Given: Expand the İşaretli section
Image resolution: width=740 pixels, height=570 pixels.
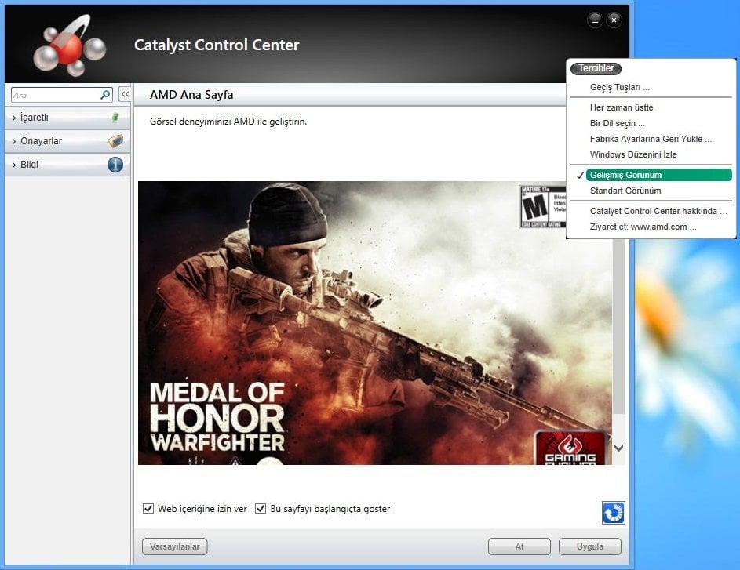Looking at the screenshot, I should click(x=67, y=118).
